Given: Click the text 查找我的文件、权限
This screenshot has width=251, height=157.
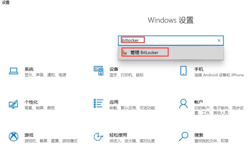Looking at the screenshot, I should coord(211,141).
